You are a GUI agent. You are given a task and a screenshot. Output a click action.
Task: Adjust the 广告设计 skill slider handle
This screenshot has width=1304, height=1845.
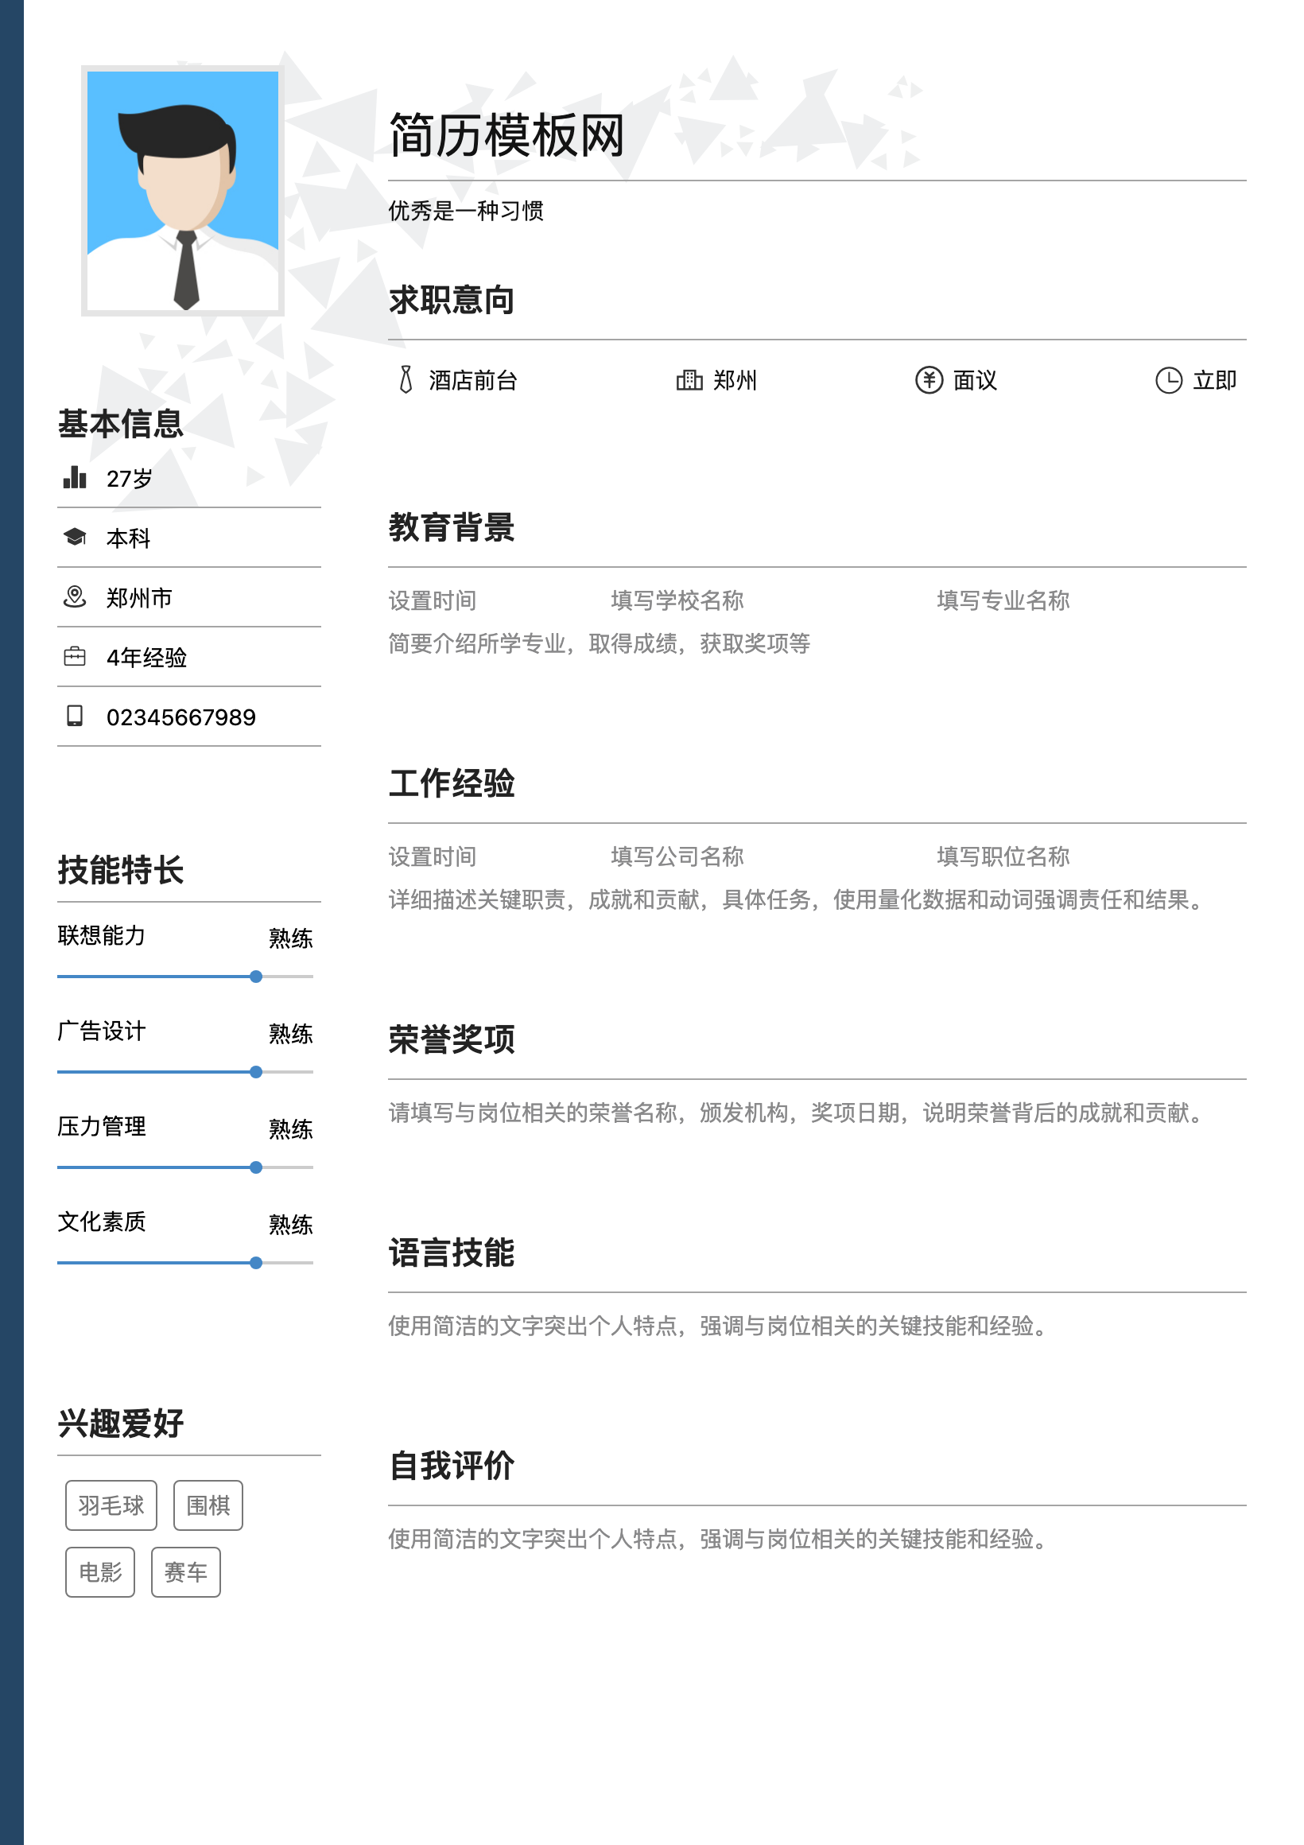(x=256, y=1072)
